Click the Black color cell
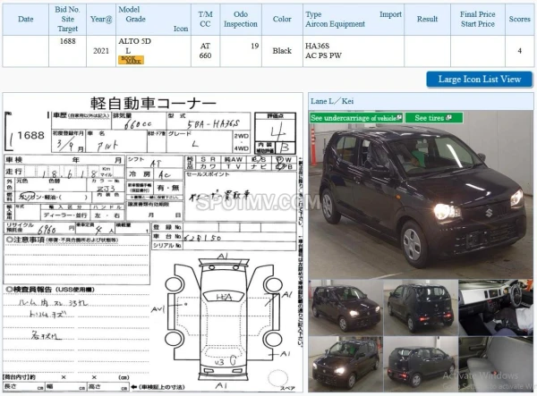537x396 pixels. pyautogui.click(x=282, y=51)
